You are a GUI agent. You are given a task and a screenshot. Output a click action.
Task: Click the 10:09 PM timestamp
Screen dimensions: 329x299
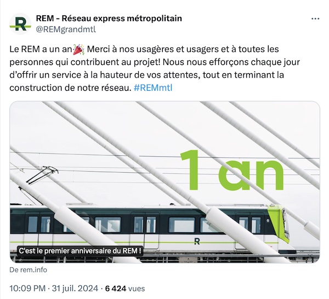tap(30, 288)
